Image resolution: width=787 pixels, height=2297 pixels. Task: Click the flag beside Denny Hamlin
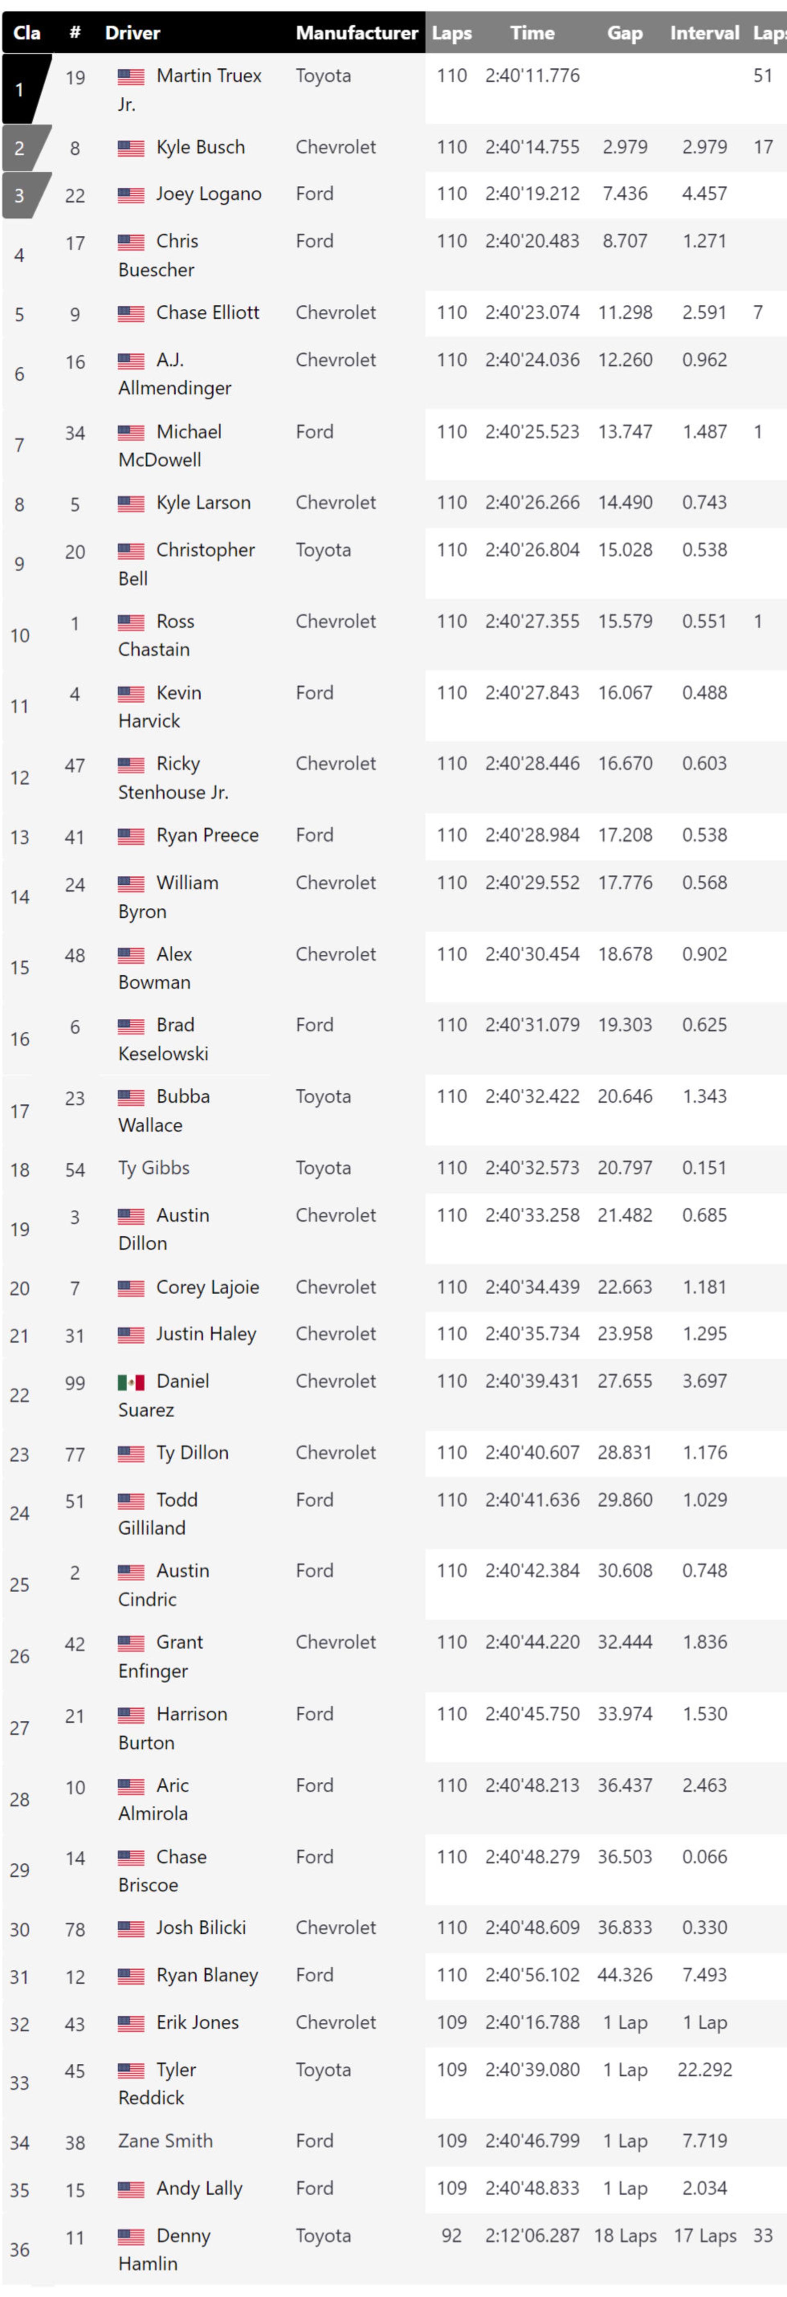[x=131, y=2236]
